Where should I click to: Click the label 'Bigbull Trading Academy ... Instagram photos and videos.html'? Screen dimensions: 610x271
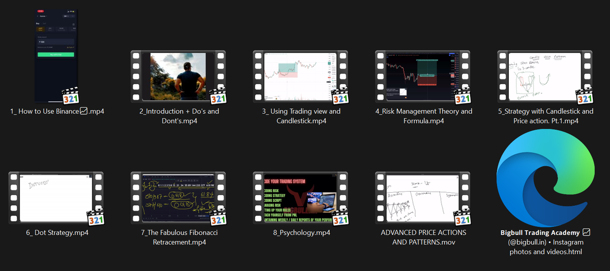tap(545, 242)
